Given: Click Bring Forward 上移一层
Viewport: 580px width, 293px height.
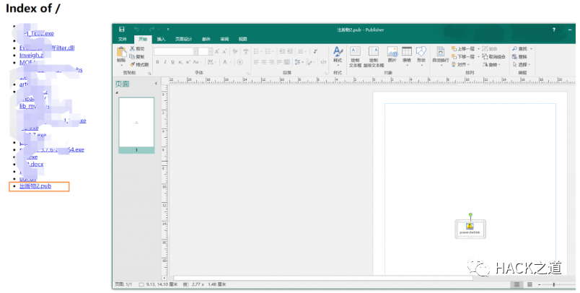Looking at the screenshot, I should click(x=463, y=49).
